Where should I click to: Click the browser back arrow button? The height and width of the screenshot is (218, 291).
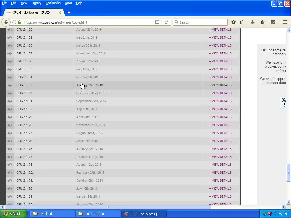6,22
